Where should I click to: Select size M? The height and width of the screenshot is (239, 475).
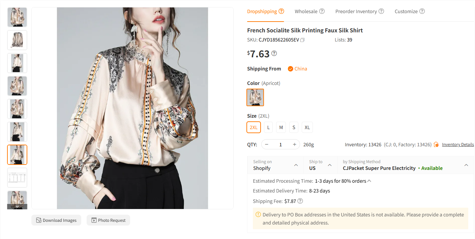click(x=281, y=127)
